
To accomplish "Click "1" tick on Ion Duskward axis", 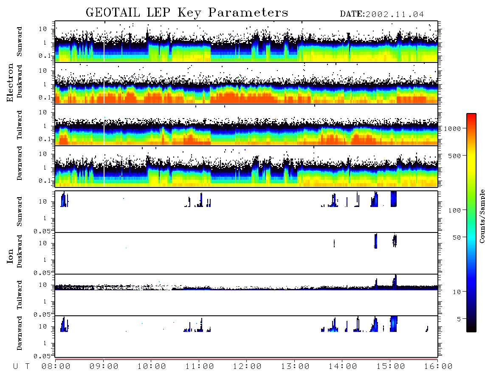I will pos(45,260).
